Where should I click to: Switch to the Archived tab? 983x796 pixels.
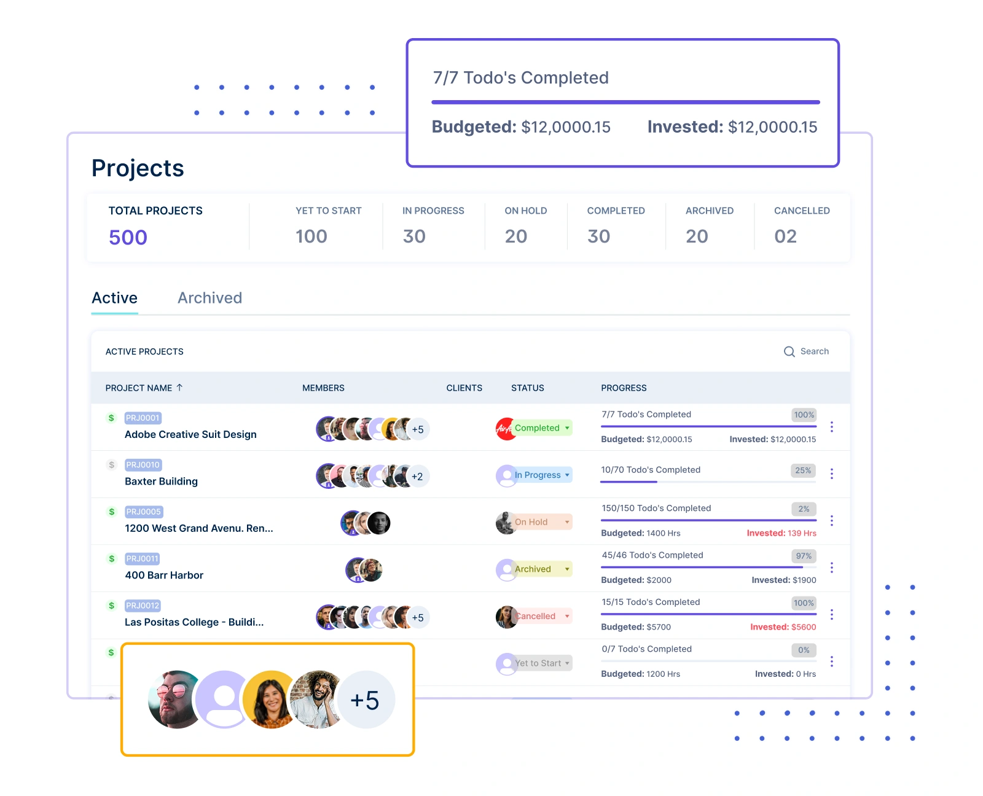coord(210,298)
